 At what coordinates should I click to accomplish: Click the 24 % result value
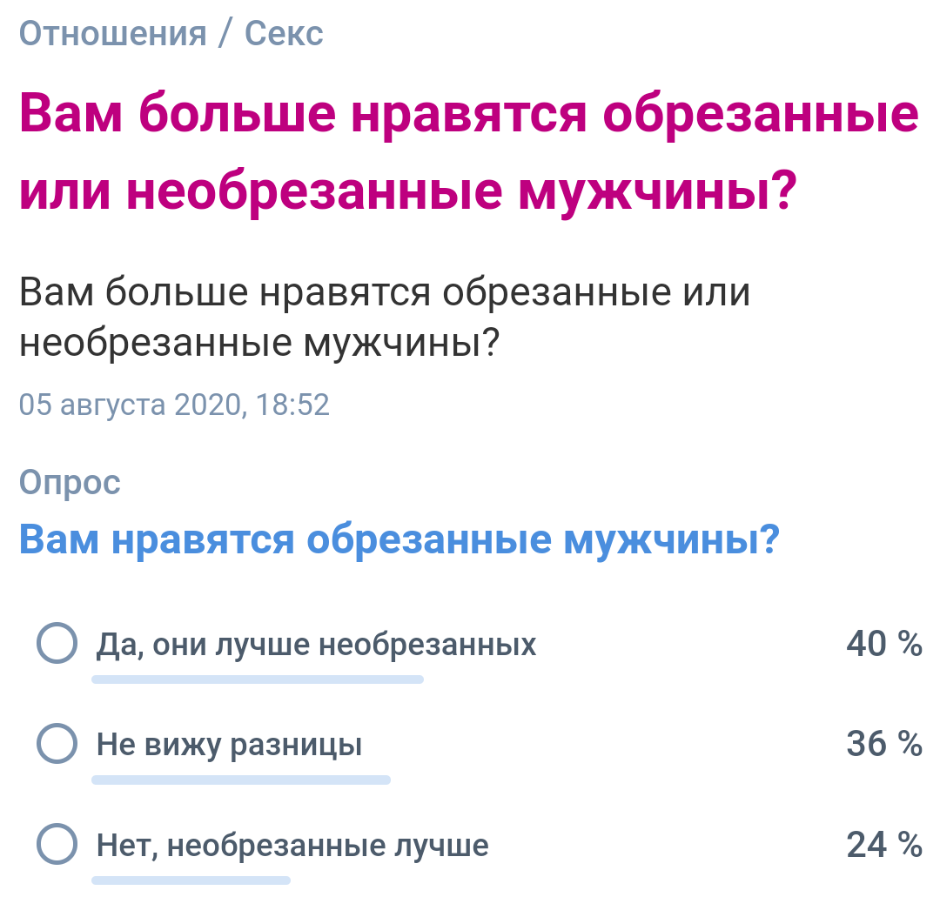(x=884, y=845)
